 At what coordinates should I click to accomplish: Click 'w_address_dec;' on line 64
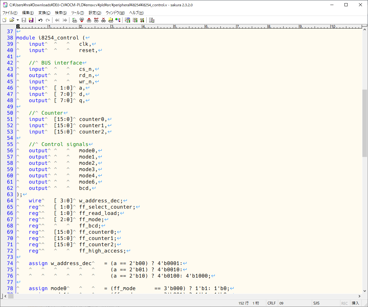click(x=101, y=201)
